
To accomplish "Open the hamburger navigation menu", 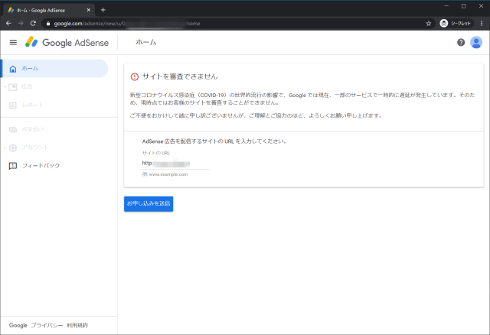I will click(x=13, y=42).
